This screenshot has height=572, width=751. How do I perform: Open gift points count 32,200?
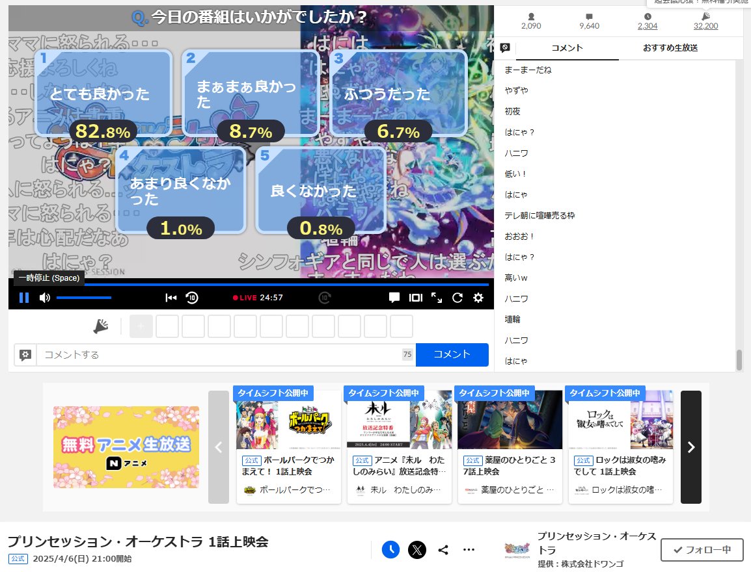point(706,26)
